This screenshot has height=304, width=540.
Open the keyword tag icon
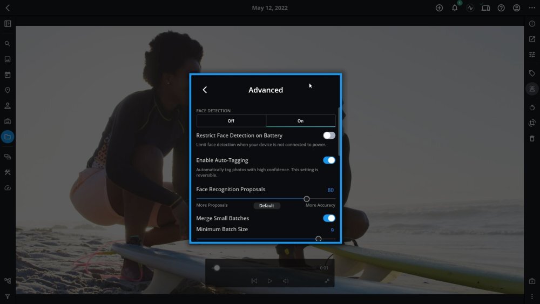532,73
